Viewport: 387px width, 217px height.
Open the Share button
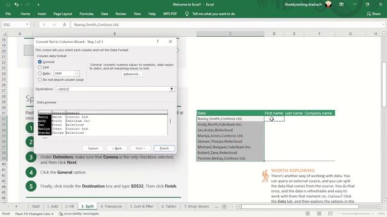pyautogui.click(x=374, y=14)
